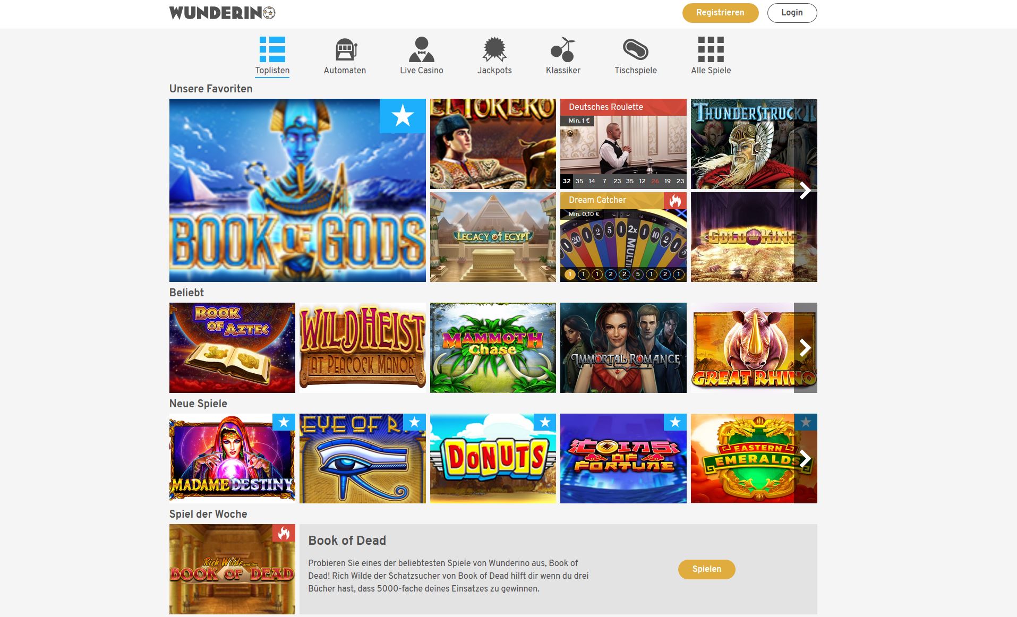Open the Legacy of Egypt thumbnail
1017x617 pixels.
click(493, 237)
